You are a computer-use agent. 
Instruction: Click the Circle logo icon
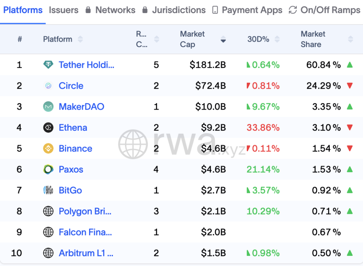48,86
